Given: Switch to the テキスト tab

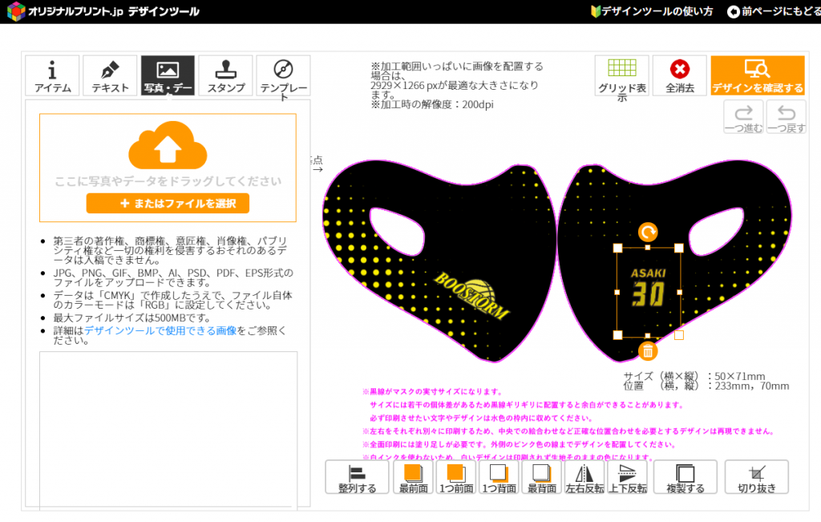Looking at the screenshot, I should [x=110, y=76].
